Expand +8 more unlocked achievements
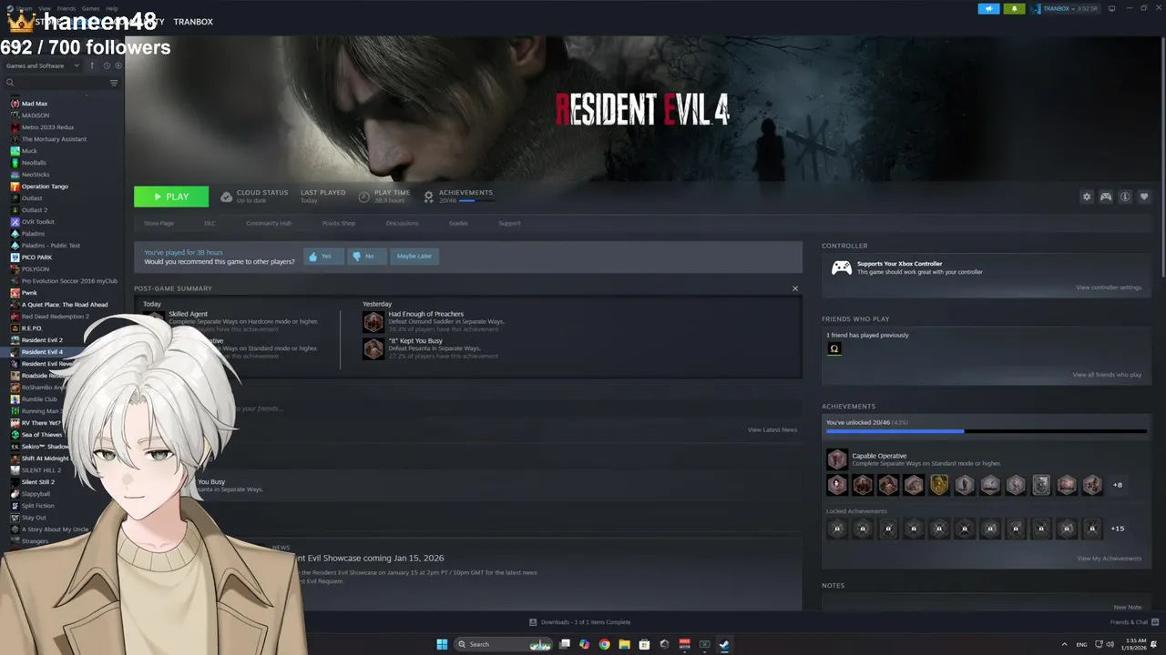 (1117, 485)
